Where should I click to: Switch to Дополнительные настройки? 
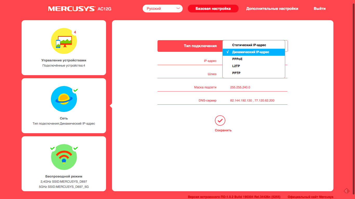pos(272,9)
